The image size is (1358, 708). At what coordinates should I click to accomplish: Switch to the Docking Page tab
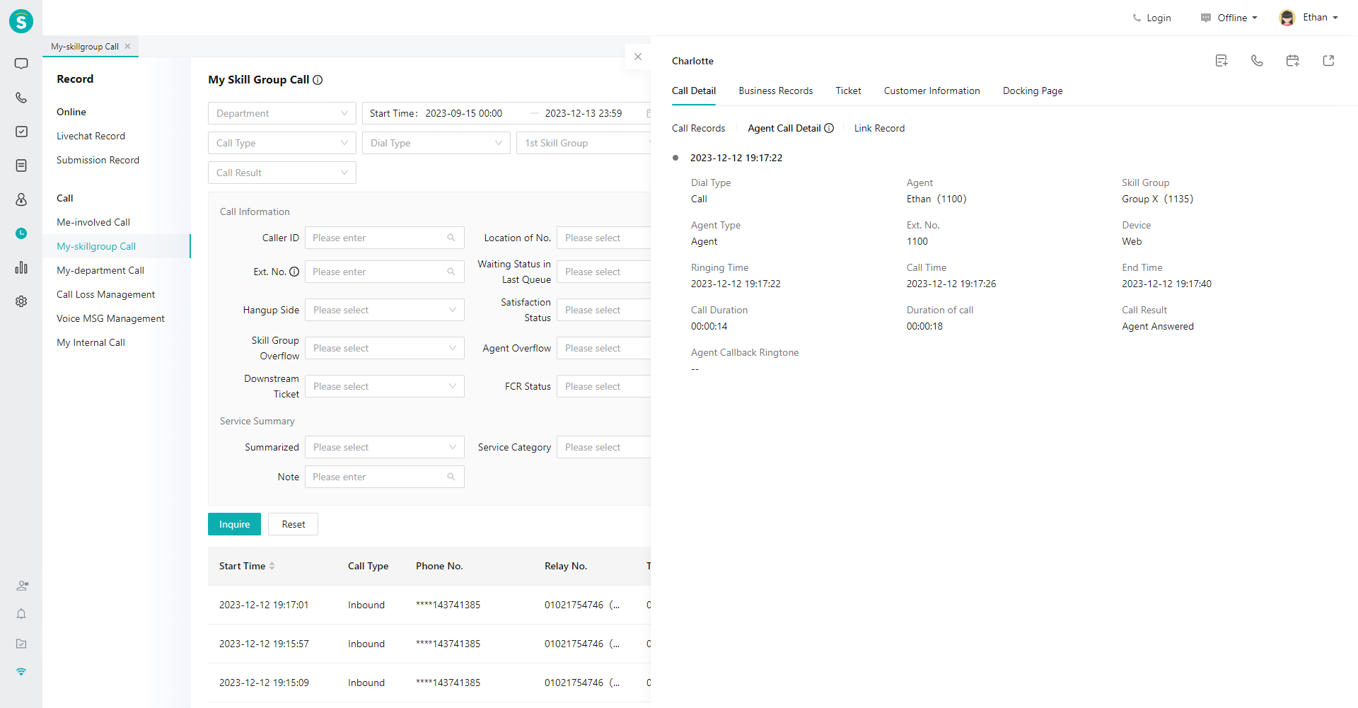tap(1033, 91)
